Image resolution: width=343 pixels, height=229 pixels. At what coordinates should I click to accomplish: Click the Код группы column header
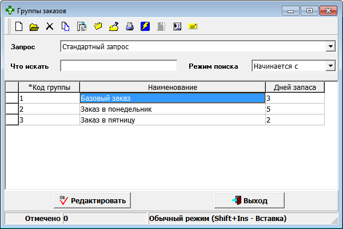point(49,86)
